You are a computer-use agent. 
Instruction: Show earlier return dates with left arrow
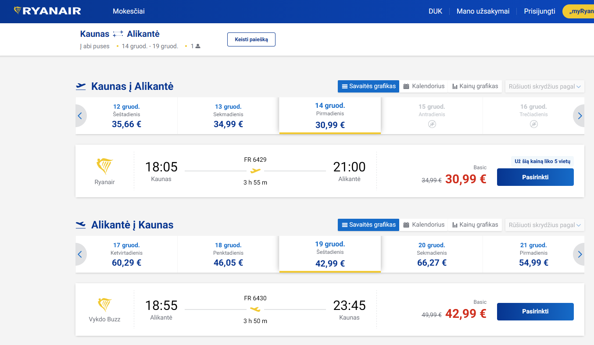coord(80,254)
